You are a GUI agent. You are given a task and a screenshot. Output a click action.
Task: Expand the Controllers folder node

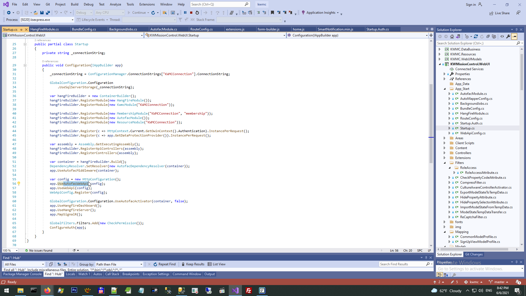[x=444, y=153]
